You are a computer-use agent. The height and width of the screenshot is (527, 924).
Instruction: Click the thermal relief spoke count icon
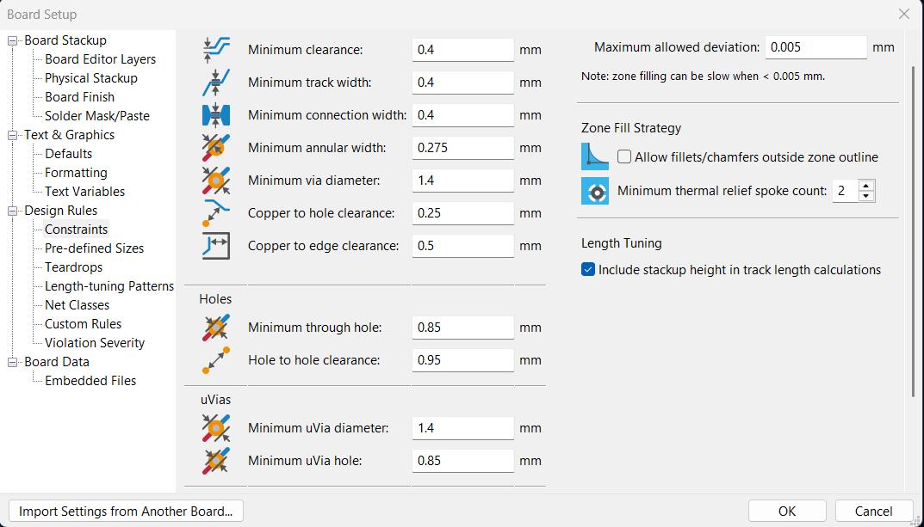coord(595,191)
